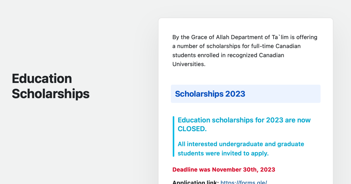Screen dimensions: 351x184
Task: Click the cyan vertical bar beside the closed notice
Action: [173, 136]
